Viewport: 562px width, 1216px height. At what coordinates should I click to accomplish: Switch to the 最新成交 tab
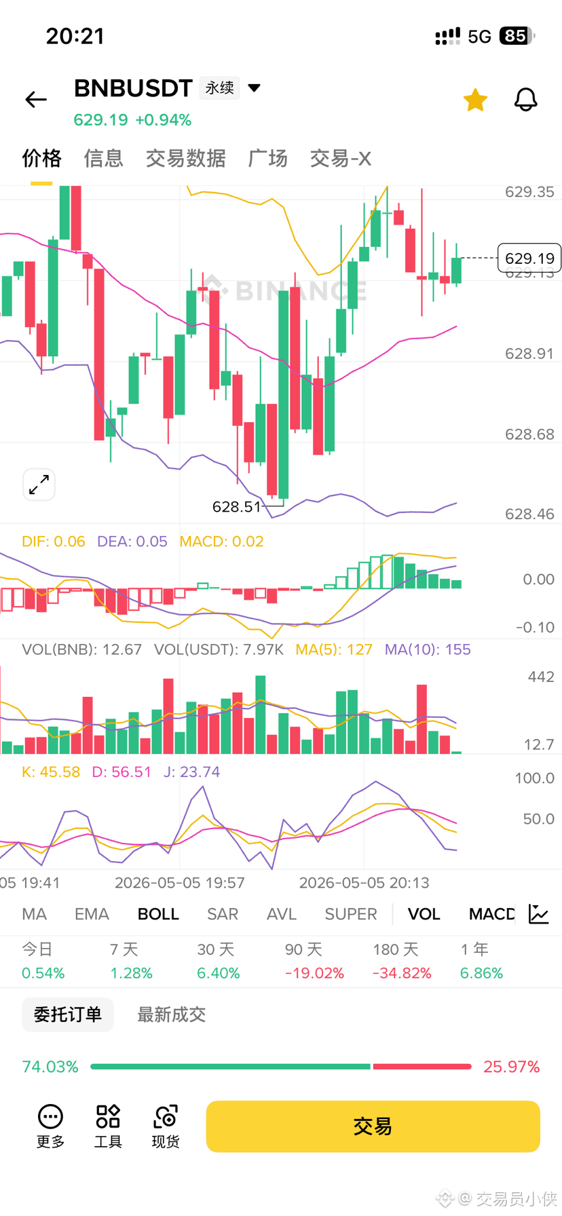[x=172, y=1014]
